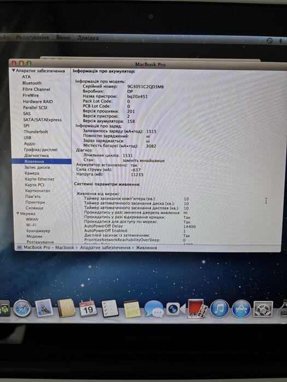Click the Системні параметри живлення heading
The image size is (287, 382).
tap(107, 184)
